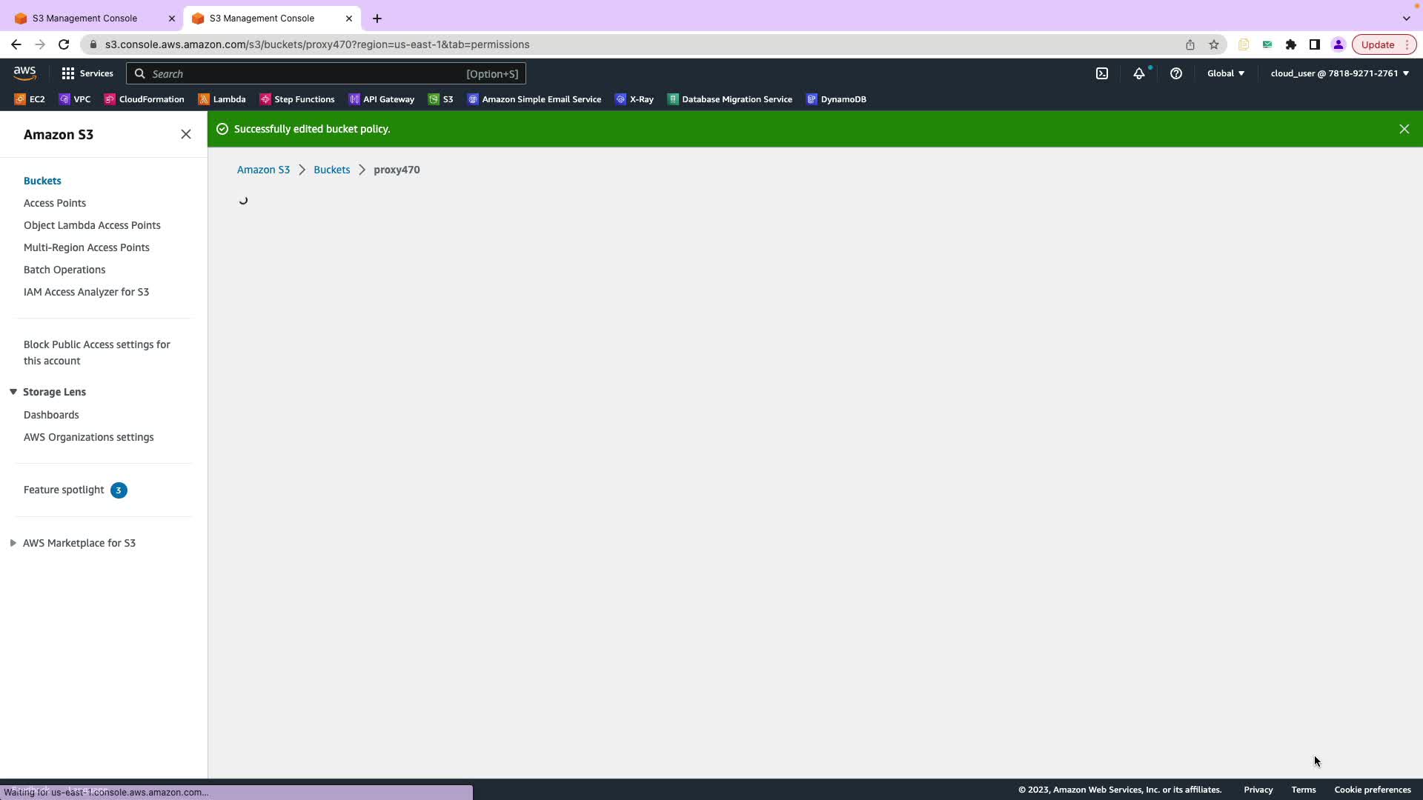Bookmark page with star icon
The height and width of the screenshot is (800, 1423).
click(x=1214, y=44)
